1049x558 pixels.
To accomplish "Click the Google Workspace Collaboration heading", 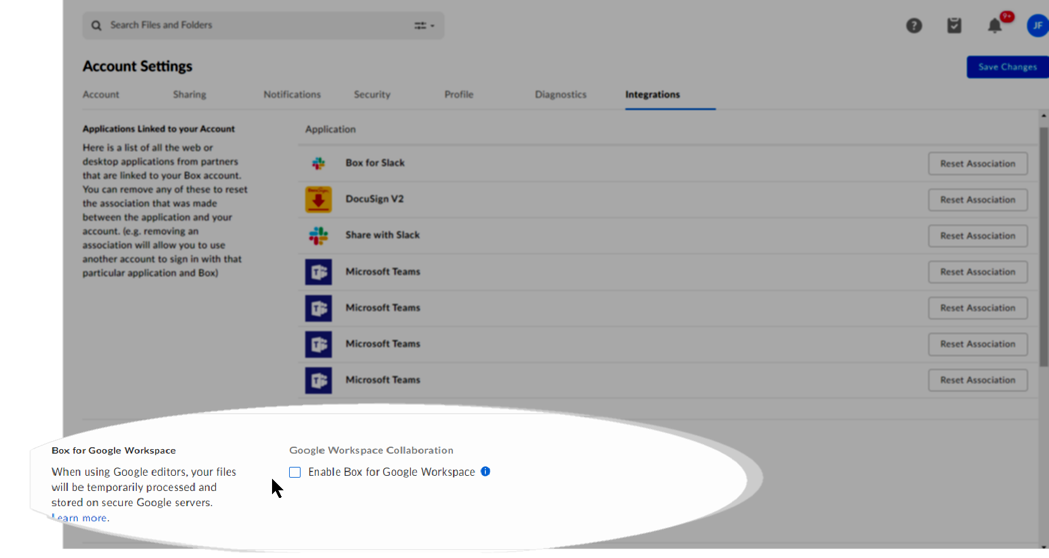I will click(x=371, y=450).
